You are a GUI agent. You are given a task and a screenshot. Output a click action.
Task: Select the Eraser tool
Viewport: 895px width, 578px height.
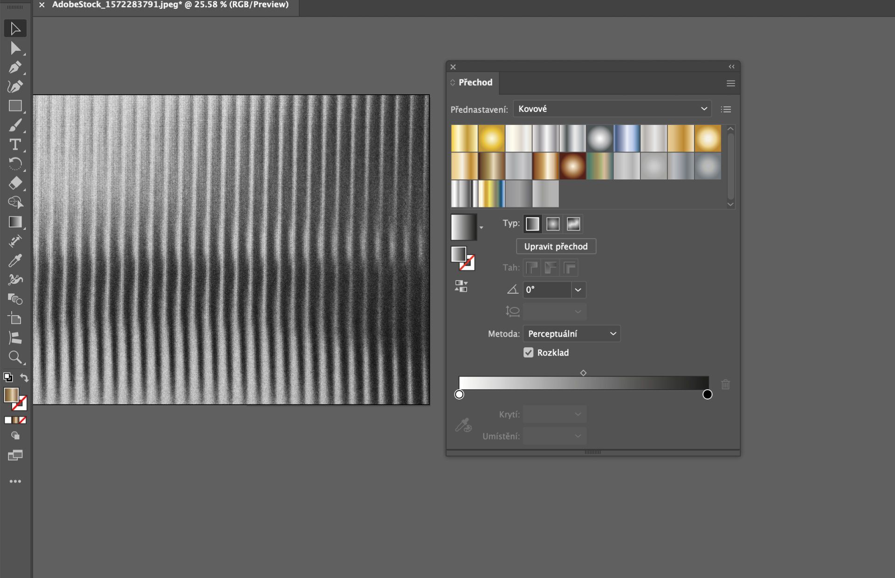[15, 183]
